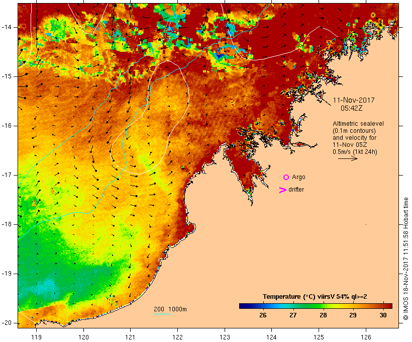Click the longitude label '125'
This screenshot has height=342, width=412.
tap(319, 337)
